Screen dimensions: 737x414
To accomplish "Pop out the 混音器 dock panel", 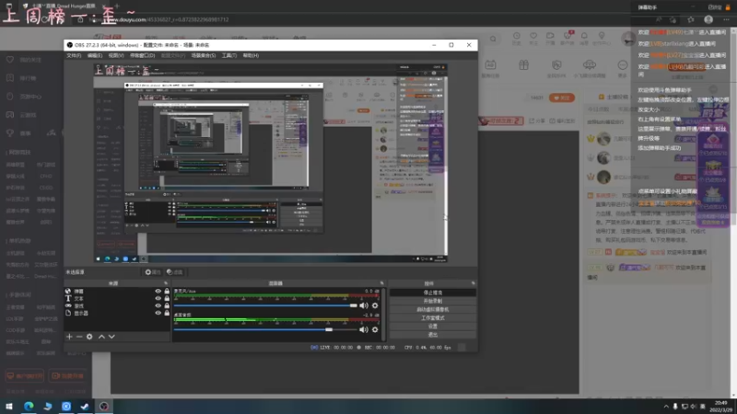I will point(381,283).
